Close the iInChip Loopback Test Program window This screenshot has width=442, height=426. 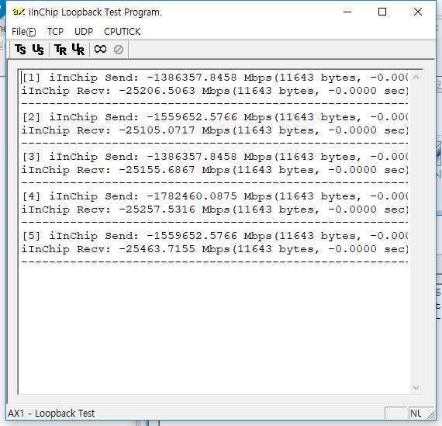pyautogui.click(x=418, y=12)
